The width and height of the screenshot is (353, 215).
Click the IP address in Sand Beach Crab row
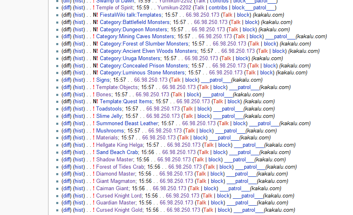179,152
